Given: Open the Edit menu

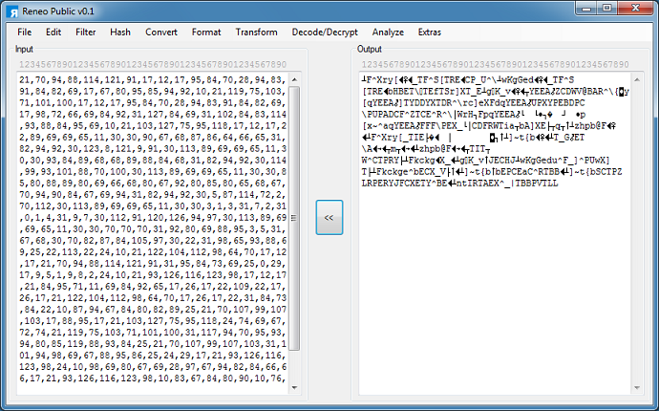Looking at the screenshot, I should click(53, 32).
